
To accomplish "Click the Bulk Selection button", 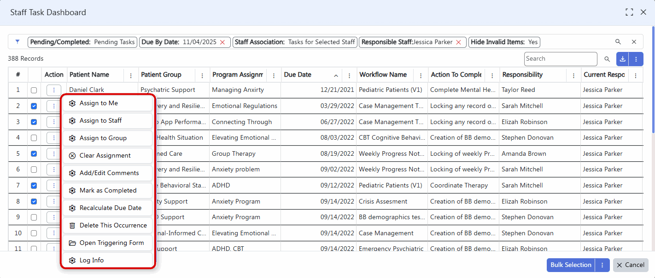I will pyautogui.click(x=571, y=265).
